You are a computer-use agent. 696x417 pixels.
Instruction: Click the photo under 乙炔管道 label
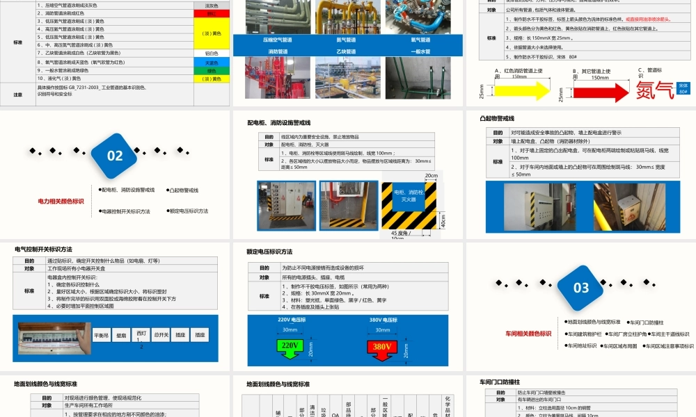point(348,78)
